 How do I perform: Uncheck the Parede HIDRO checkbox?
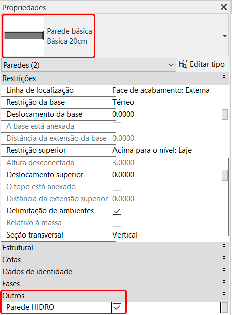pos(117,307)
